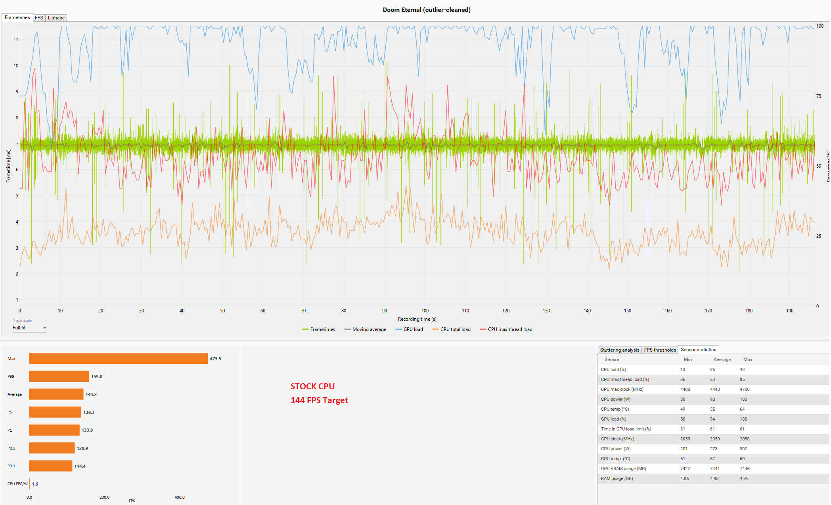Open the L-shape tab

pyautogui.click(x=56, y=18)
